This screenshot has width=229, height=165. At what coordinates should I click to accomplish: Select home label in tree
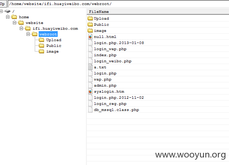pyautogui.click(x=24, y=17)
